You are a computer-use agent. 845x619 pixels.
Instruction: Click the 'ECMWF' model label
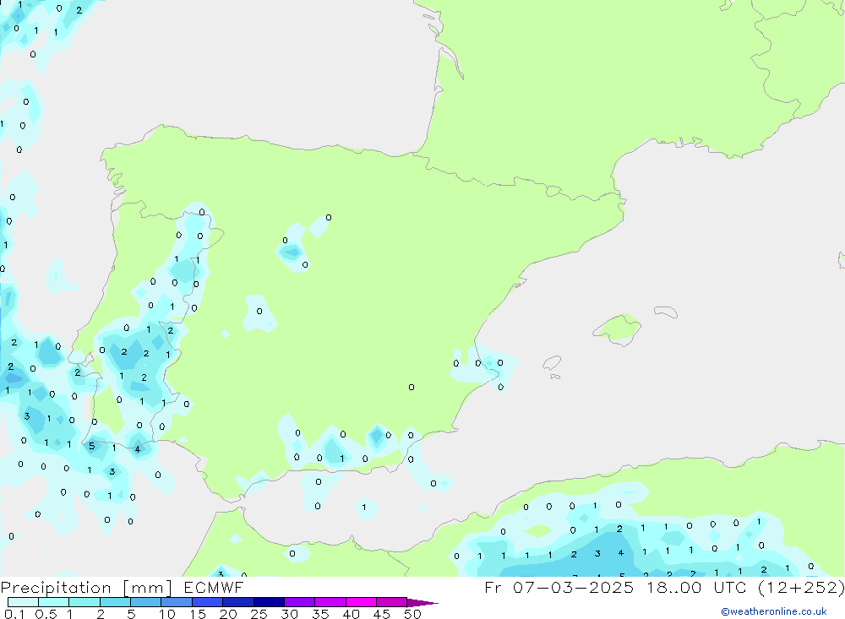214,588
